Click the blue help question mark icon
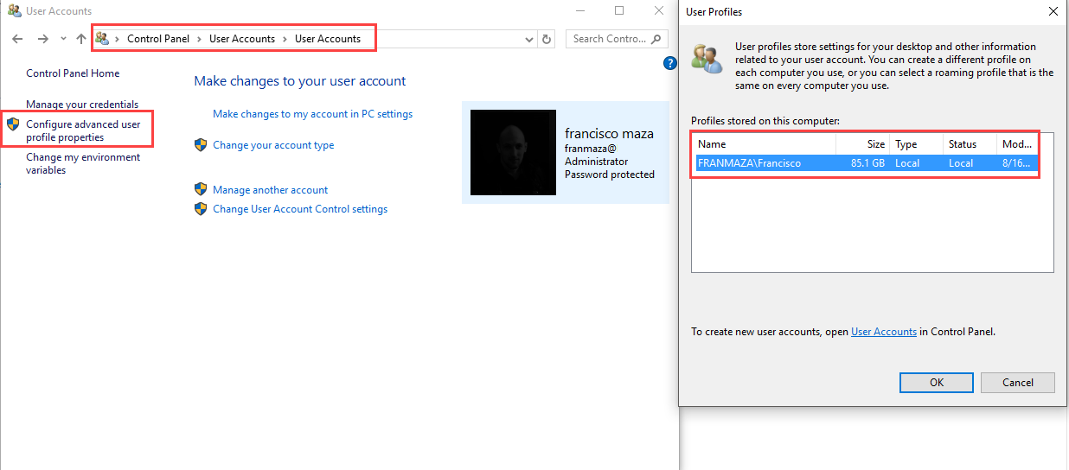 point(669,63)
